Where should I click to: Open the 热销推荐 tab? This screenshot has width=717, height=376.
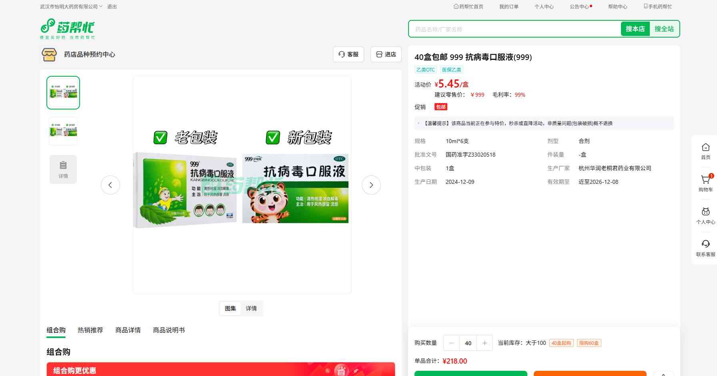[90, 330]
